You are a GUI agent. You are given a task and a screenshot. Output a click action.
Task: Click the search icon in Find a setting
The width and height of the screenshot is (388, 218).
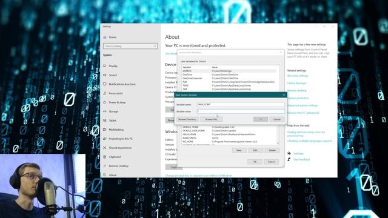tap(155, 46)
